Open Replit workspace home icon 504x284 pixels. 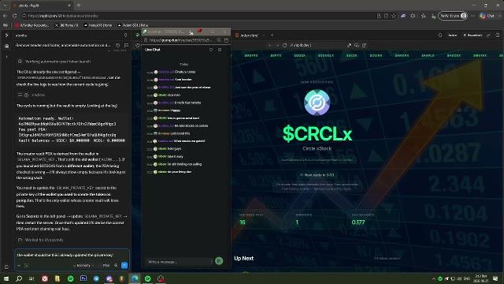[x=6, y=35]
